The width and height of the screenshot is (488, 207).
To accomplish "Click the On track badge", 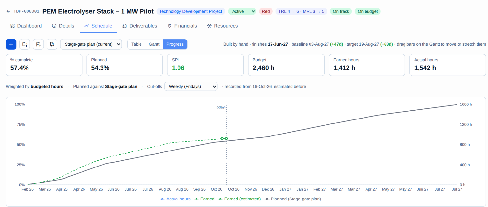I will pos(341,11).
